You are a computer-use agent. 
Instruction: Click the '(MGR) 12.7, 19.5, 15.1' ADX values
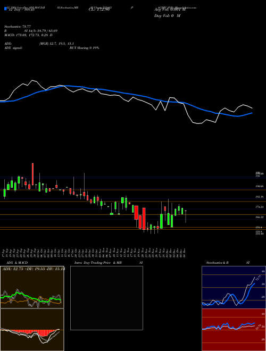point(56,44)
